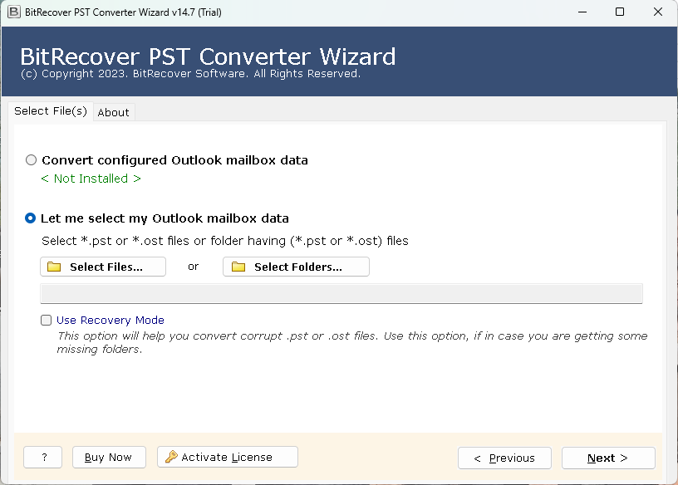Image resolution: width=678 pixels, height=485 pixels.
Task: Click the folder icon on Select Folders button
Action: tap(238, 267)
